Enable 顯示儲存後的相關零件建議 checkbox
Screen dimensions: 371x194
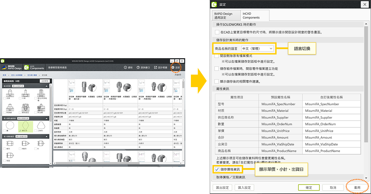coord(217,81)
